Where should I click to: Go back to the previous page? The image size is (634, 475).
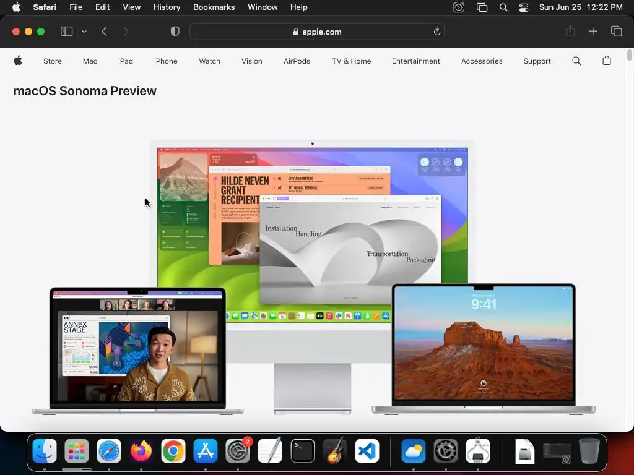(104, 32)
